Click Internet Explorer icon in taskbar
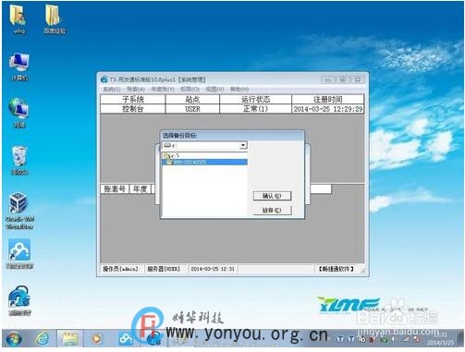Viewport: 465px width, 352px height. click(43, 339)
